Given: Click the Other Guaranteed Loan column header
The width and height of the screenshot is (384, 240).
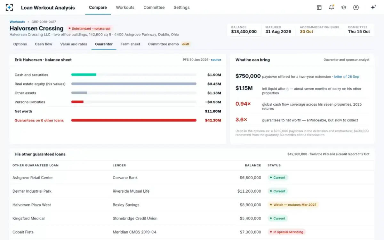Looking at the screenshot, I should click(x=36, y=165).
